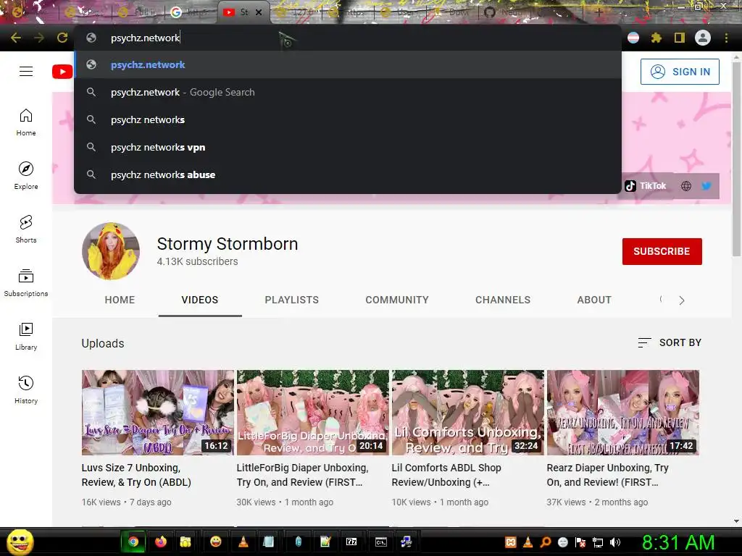Viewport: 742px width, 556px height.
Task: Show more channel tabs with right chevron
Action: click(681, 300)
